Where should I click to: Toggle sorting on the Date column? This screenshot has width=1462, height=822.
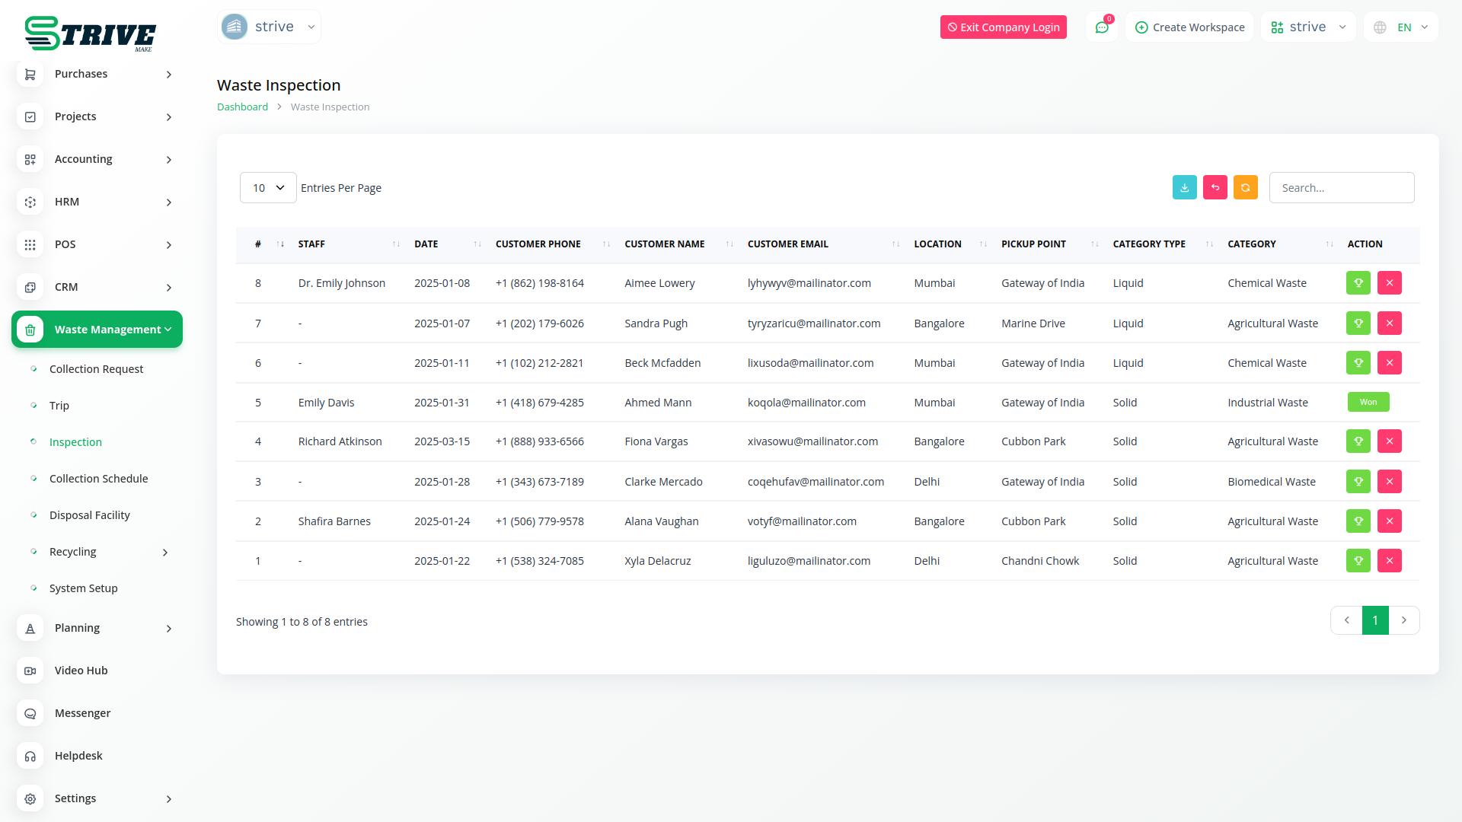(426, 244)
